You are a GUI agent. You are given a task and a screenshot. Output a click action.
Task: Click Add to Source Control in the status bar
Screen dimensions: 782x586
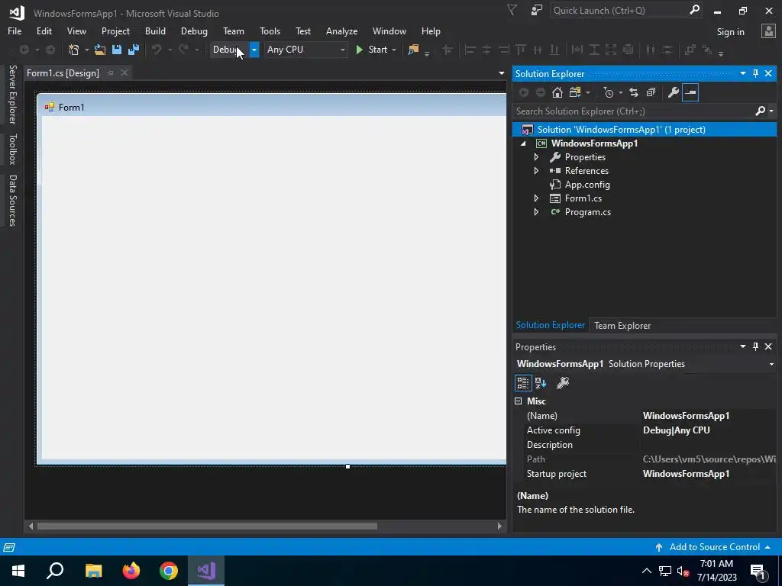click(x=713, y=547)
